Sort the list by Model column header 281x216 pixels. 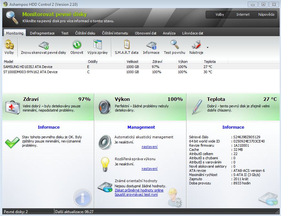click(44, 62)
